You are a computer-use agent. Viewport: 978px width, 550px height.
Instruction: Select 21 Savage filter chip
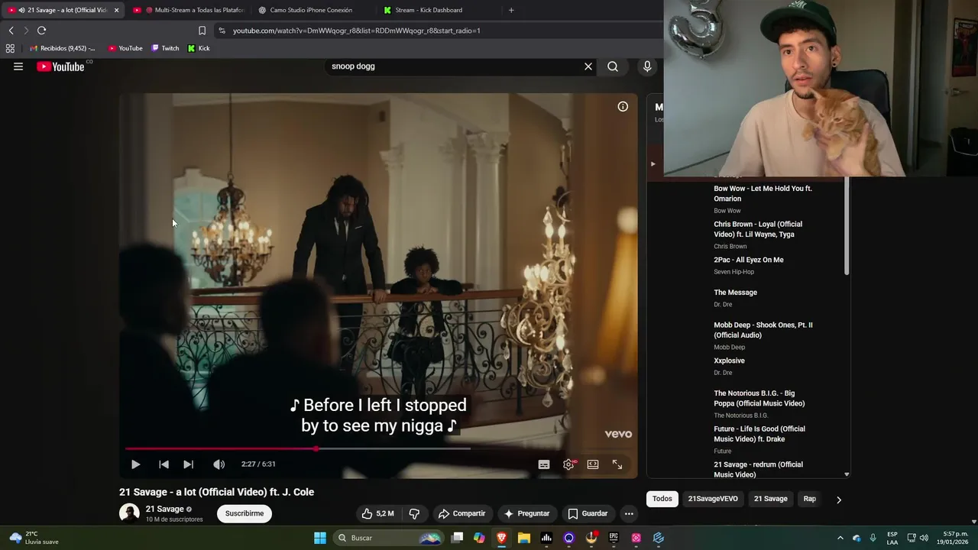click(x=770, y=499)
